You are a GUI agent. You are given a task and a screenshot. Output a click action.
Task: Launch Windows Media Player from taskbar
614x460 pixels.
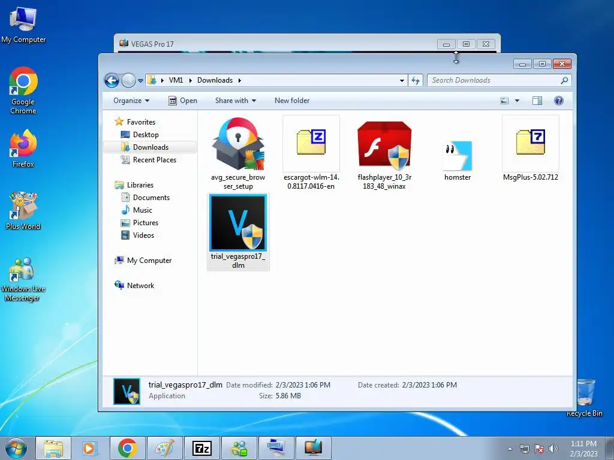(90, 448)
